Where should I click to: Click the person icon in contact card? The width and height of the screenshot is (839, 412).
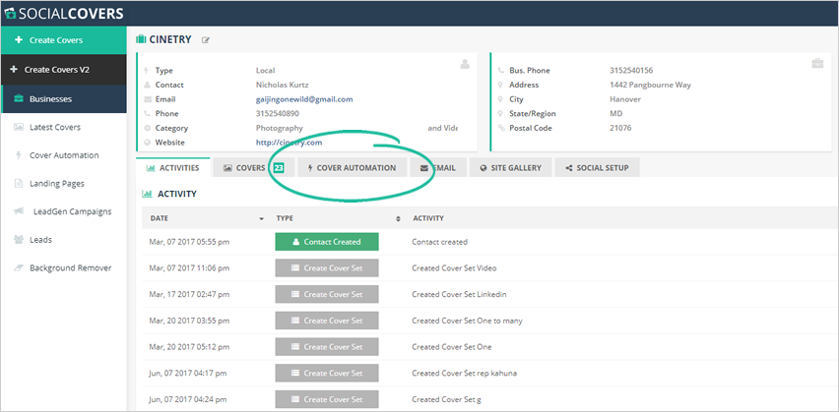[x=465, y=64]
